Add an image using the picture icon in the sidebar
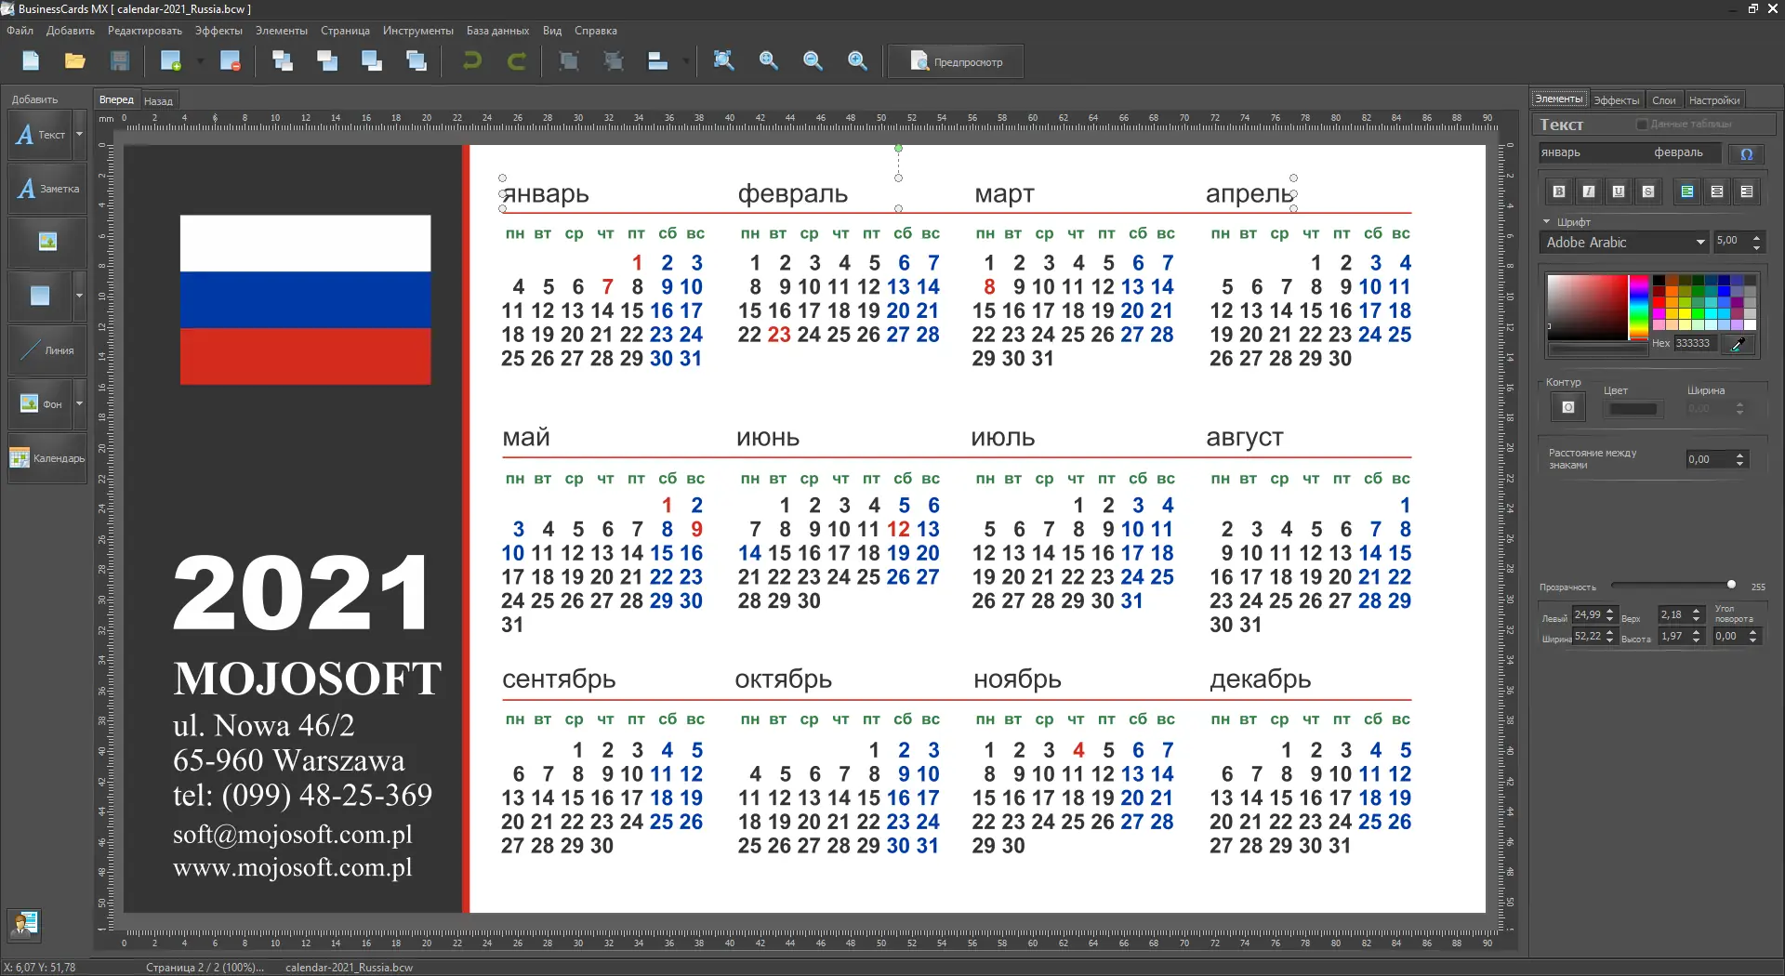 47,242
